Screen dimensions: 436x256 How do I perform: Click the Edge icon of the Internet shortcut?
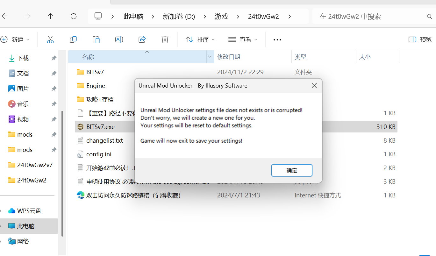(x=80, y=195)
